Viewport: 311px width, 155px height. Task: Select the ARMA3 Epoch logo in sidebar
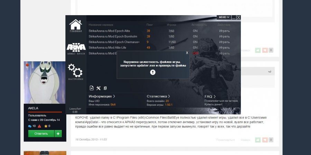(x=76, y=47)
